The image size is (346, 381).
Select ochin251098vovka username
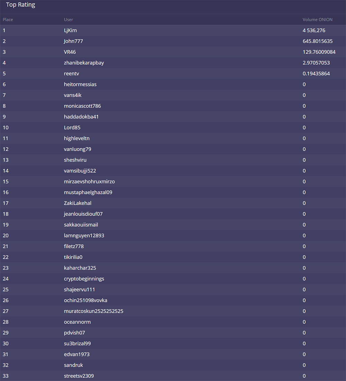(x=85, y=300)
